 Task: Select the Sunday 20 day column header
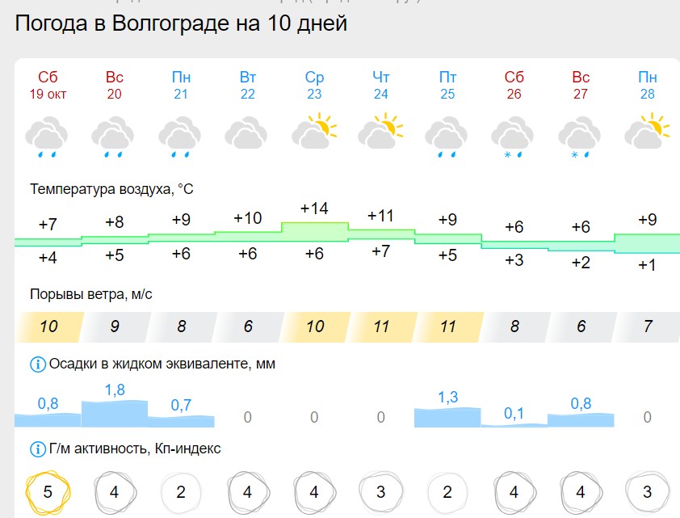tap(114, 85)
